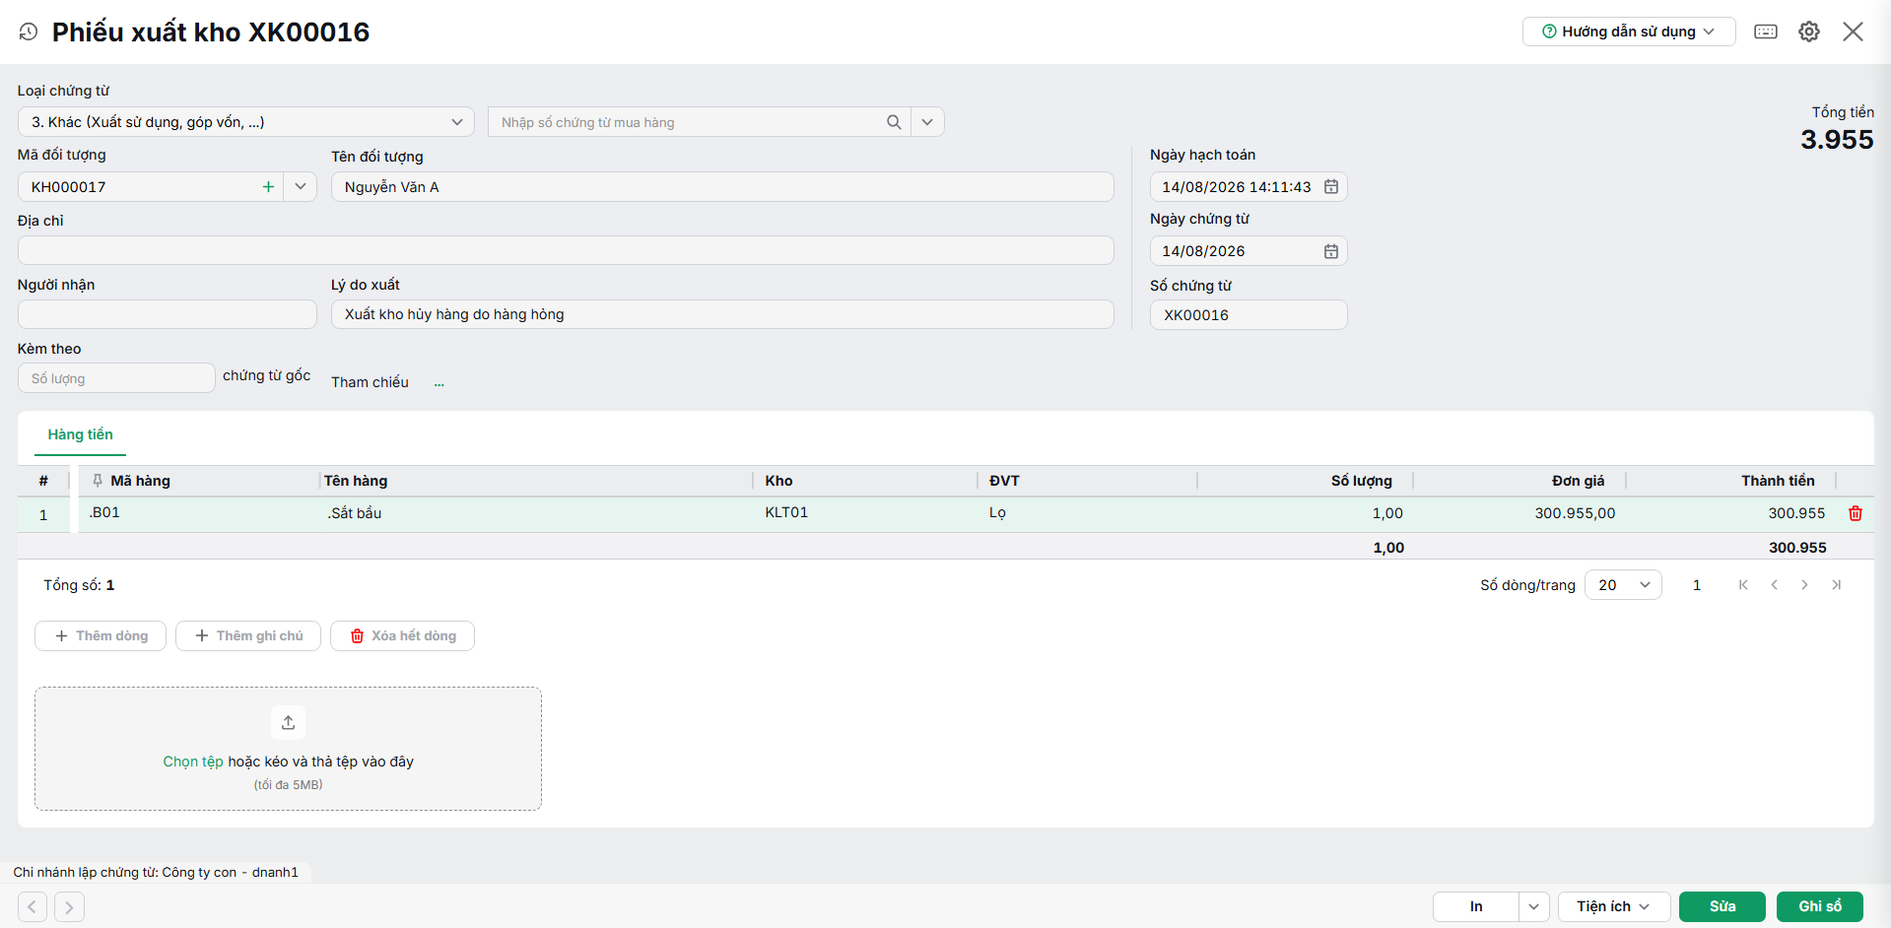Click the In print button
This screenshot has width=1891, height=928.
click(x=1476, y=906)
